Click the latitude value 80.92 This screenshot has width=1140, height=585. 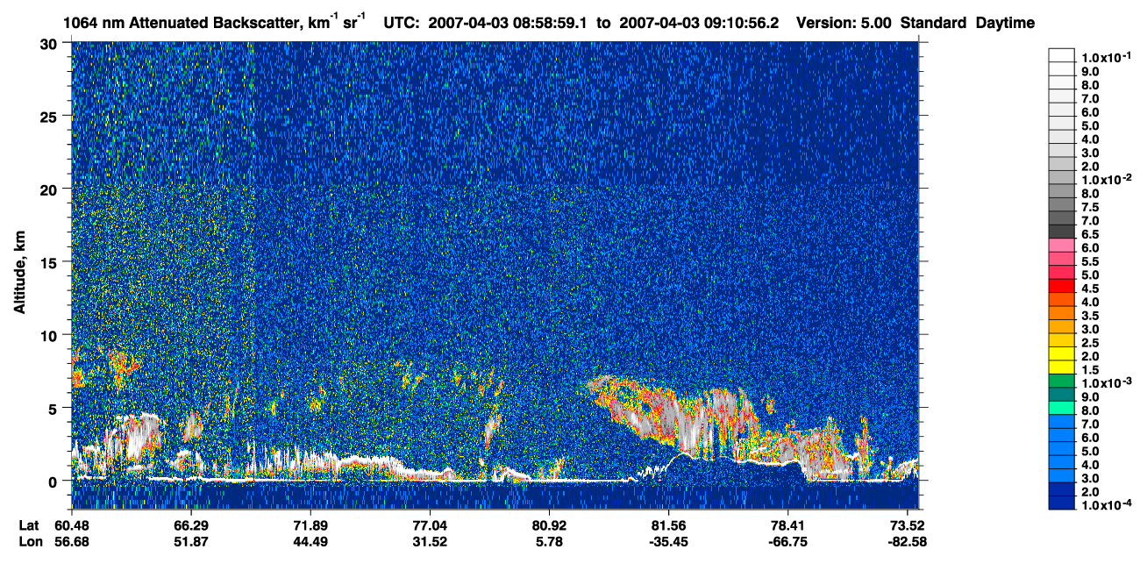coord(549,524)
